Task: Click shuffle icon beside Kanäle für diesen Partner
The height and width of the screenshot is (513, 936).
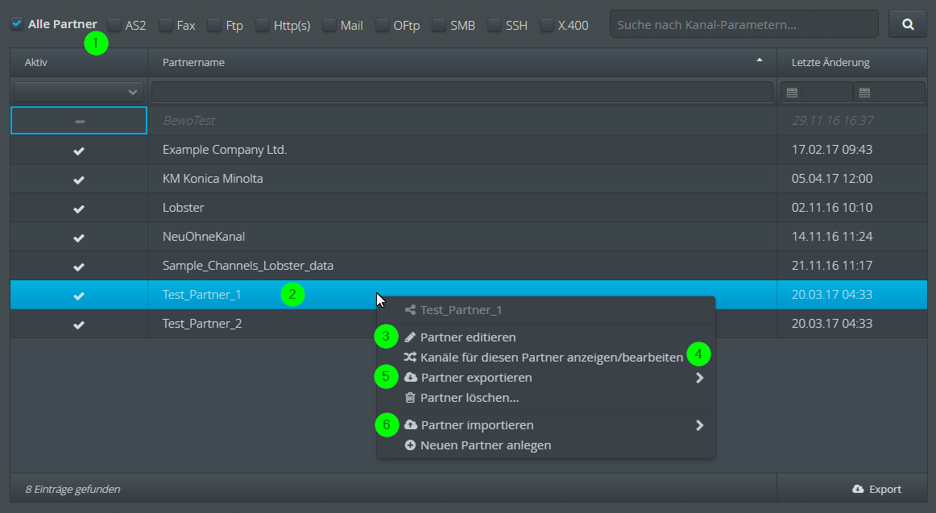Action: click(410, 358)
